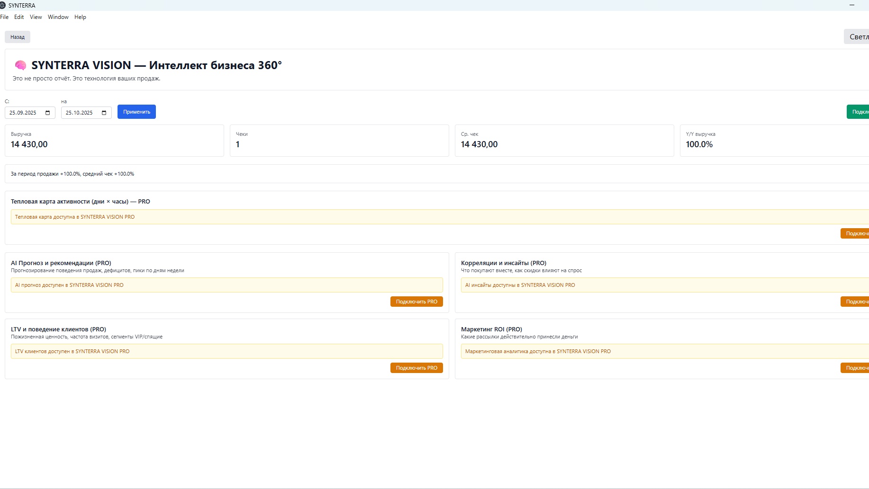Open the Window menu

pos(58,17)
